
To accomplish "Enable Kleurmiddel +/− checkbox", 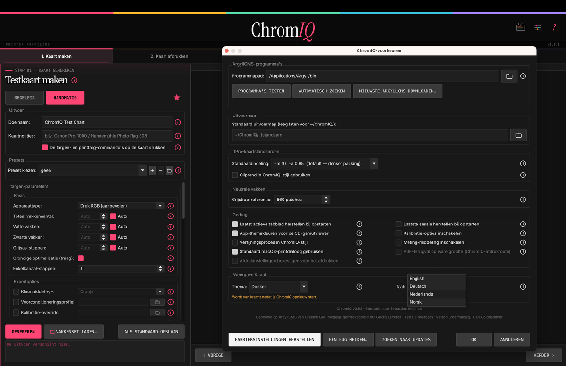I will click(x=16, y=291).
